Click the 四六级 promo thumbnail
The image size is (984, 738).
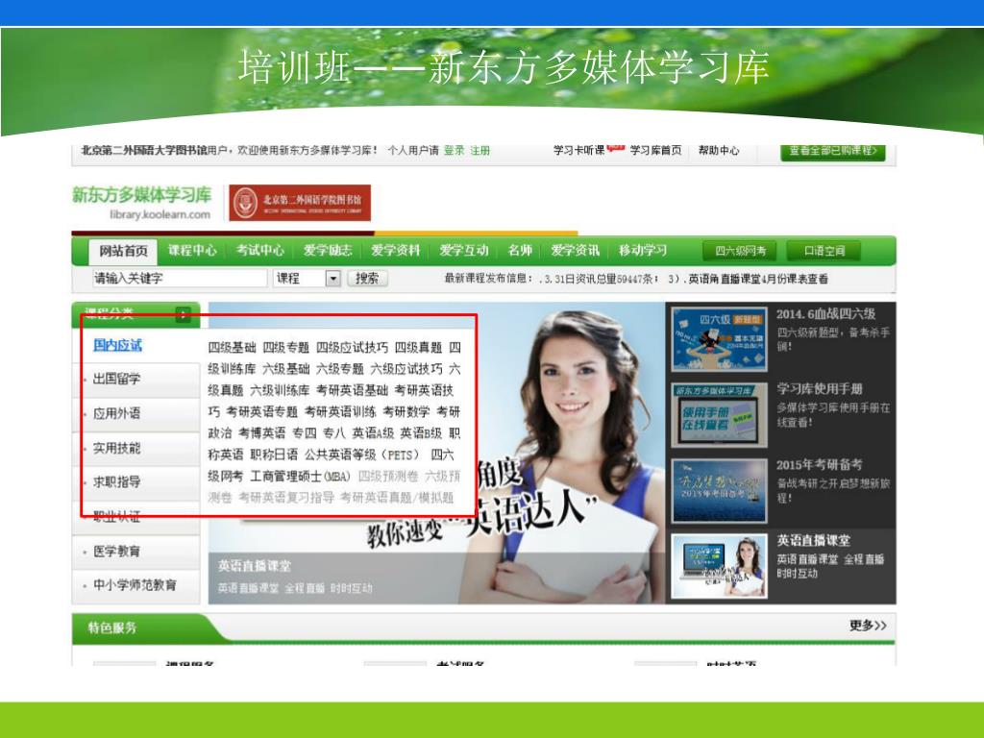pyautogui.click(x=719, y=339)
